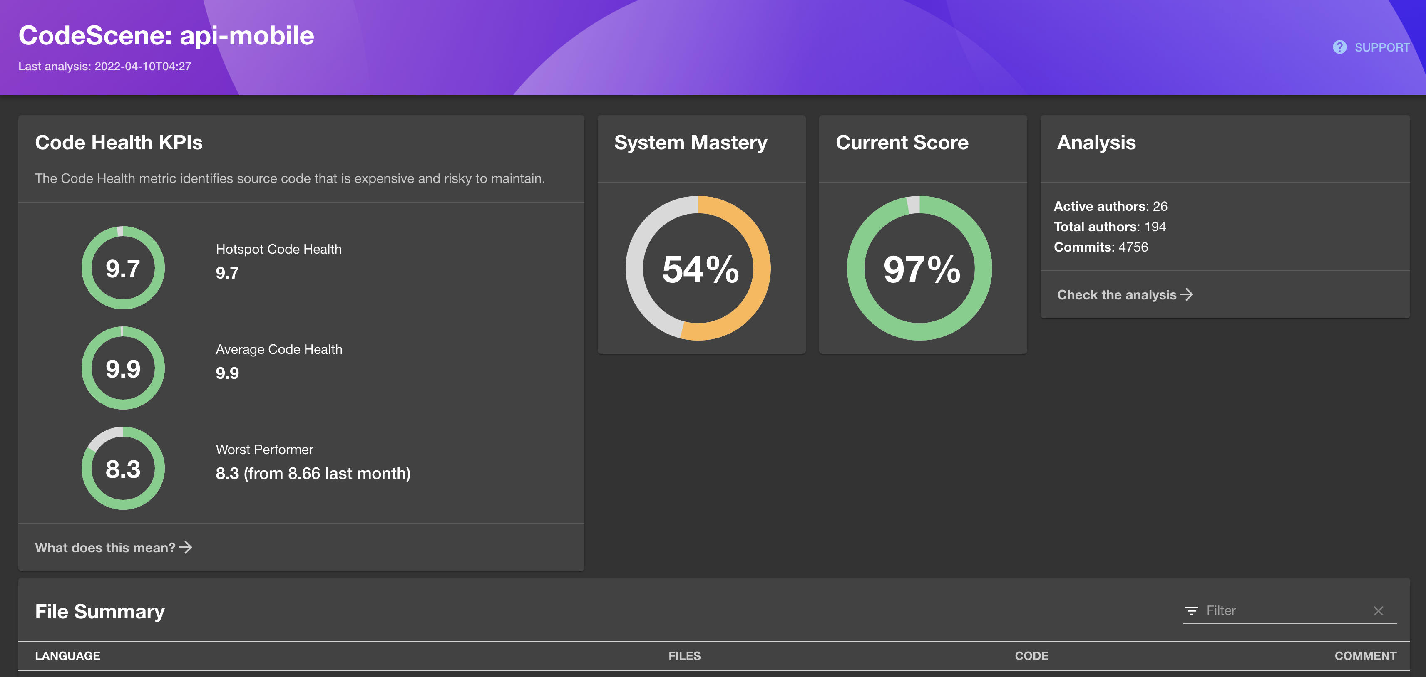Click the Worst Performer score text
Viewport: 1426px width, 677px height.
click(313, 474)
